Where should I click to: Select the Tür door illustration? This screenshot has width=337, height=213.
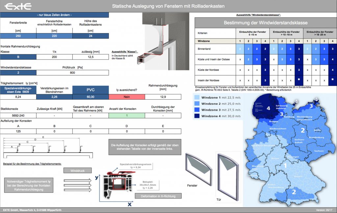228,176
